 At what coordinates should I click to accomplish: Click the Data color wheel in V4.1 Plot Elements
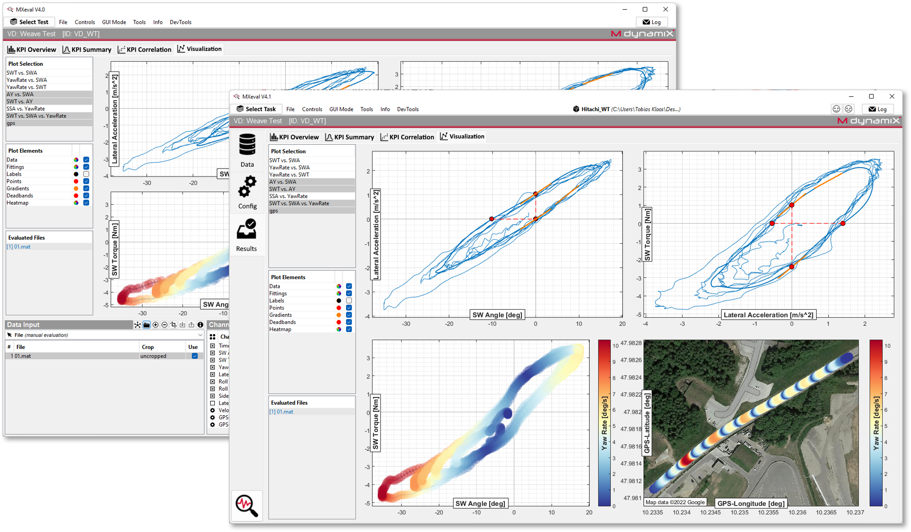[x=339, y=286]
